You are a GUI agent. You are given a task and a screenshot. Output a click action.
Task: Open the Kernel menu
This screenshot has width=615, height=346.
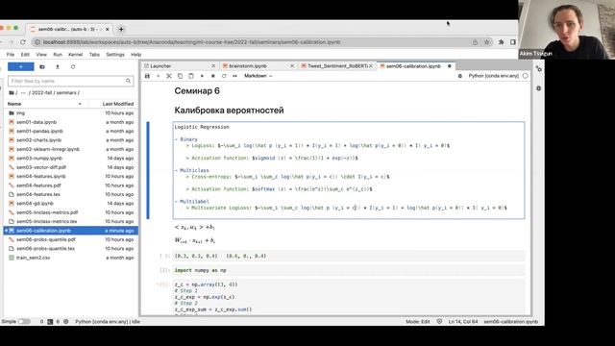tap(75, 55)
